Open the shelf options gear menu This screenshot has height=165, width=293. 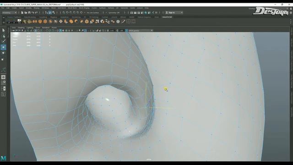point(4,22)
